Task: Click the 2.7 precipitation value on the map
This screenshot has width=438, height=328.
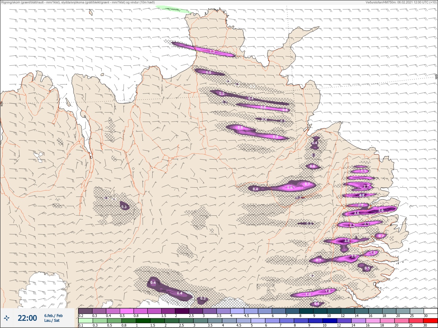Action: [x=366, y=187]
